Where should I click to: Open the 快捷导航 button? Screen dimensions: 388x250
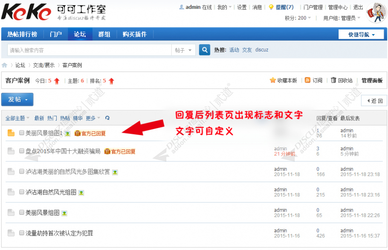point(361,34)
